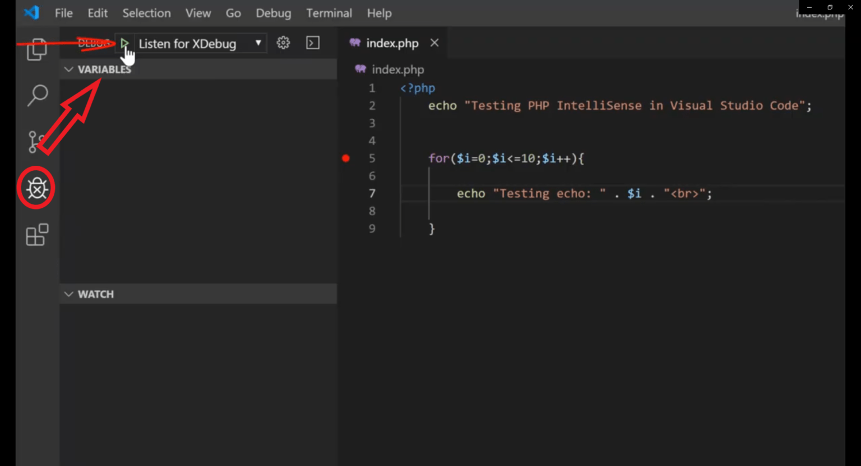Open the Terminal menu
Screen dimensions: 861x466
[x=329, y=13]
